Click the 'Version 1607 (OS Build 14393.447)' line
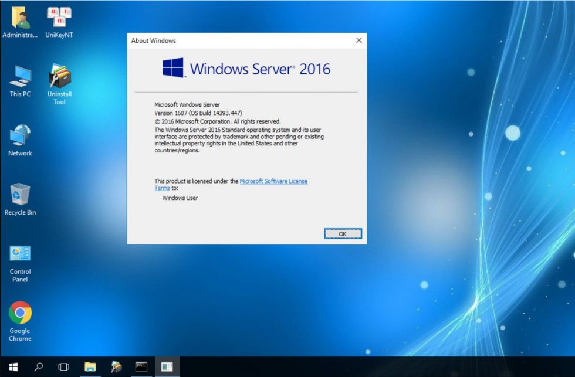575x377 pixels. coord(198,113)
